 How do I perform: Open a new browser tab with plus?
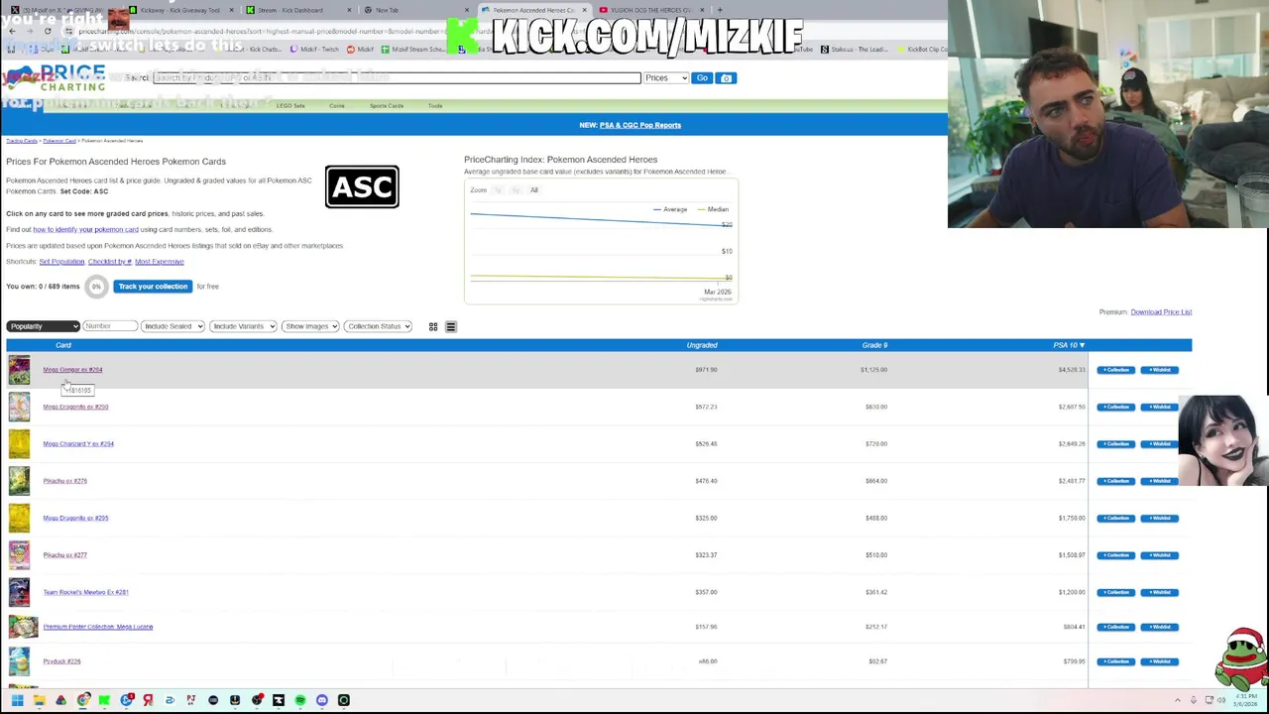coord(720,10)
